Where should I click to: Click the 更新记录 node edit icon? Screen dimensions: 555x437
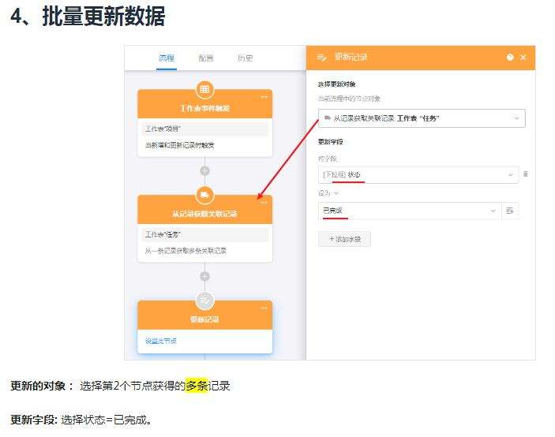[x=204, y=301]
